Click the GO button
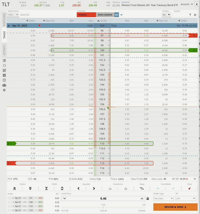The image size is (200, 214). pos(116,15)
